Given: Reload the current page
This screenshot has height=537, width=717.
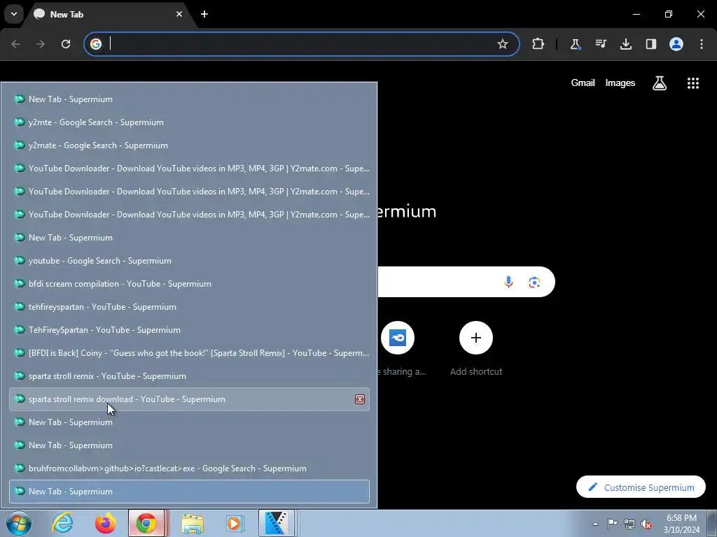Looking at the screenshot, I should coord(66,44).
